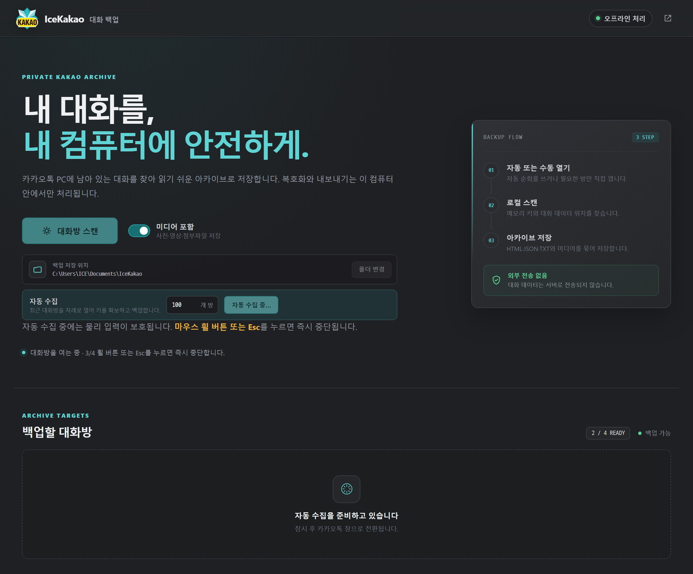The height and width of the screenshot is (574, 693).
Task: Click the 자동 수집 panel title
Action: tap(44, 301)
